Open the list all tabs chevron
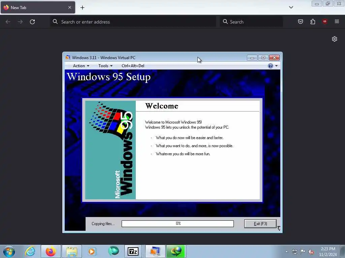 point(291,7)
